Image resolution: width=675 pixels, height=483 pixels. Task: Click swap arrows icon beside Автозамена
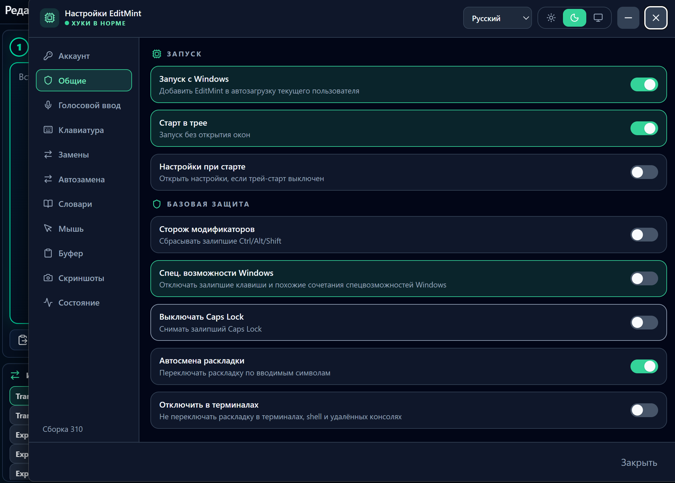click(48, 179)
